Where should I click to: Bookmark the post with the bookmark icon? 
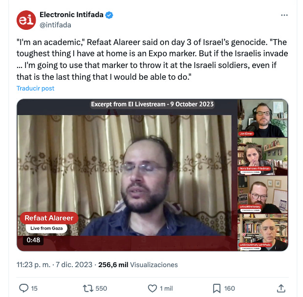pos(216,288)
